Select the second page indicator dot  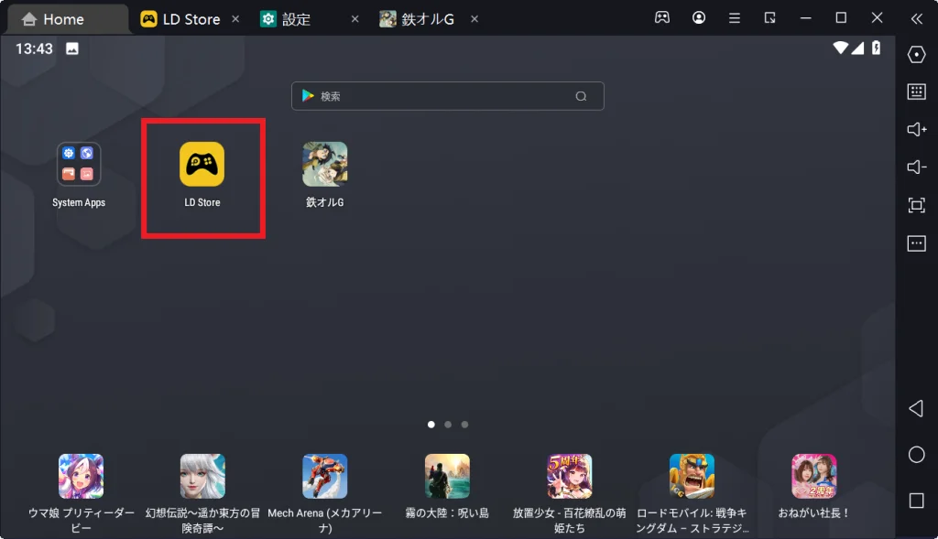point(448,425)
